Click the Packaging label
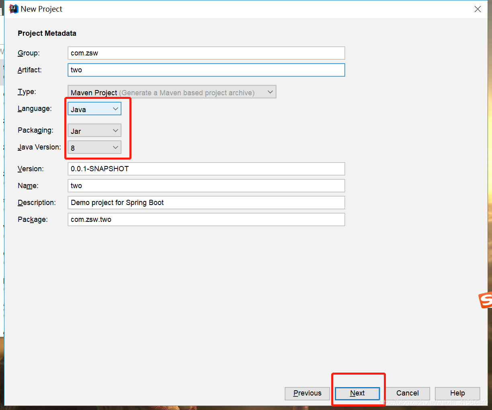The height and width of the screenshot is (410, 492). (x=35, y=130)
